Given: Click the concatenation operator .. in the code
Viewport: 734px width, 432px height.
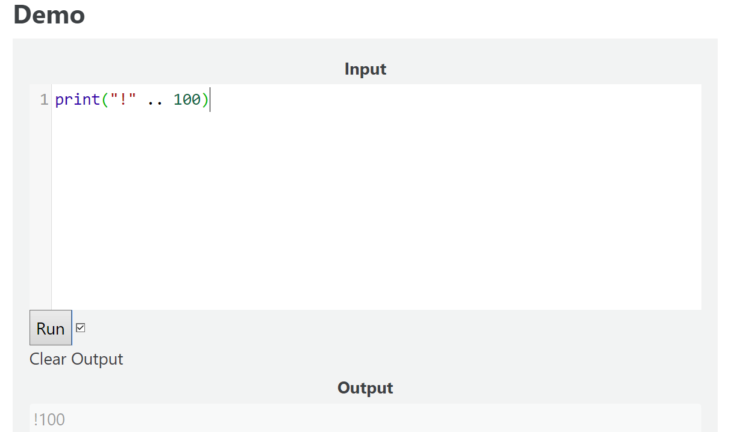Looking at the screenshot, I should point(156,100).
